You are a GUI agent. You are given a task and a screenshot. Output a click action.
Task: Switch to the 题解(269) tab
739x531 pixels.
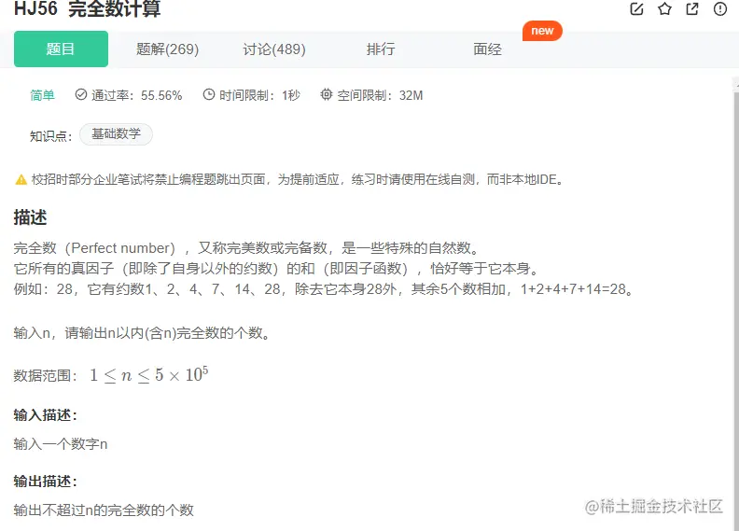tap(167, 49)
